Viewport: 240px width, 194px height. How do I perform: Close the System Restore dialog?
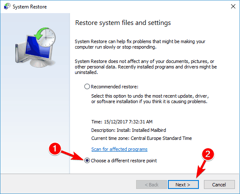click(x=233, y=6)
